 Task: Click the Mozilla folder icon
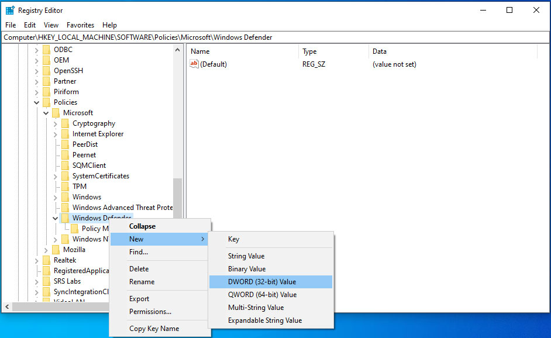(56, 250)
